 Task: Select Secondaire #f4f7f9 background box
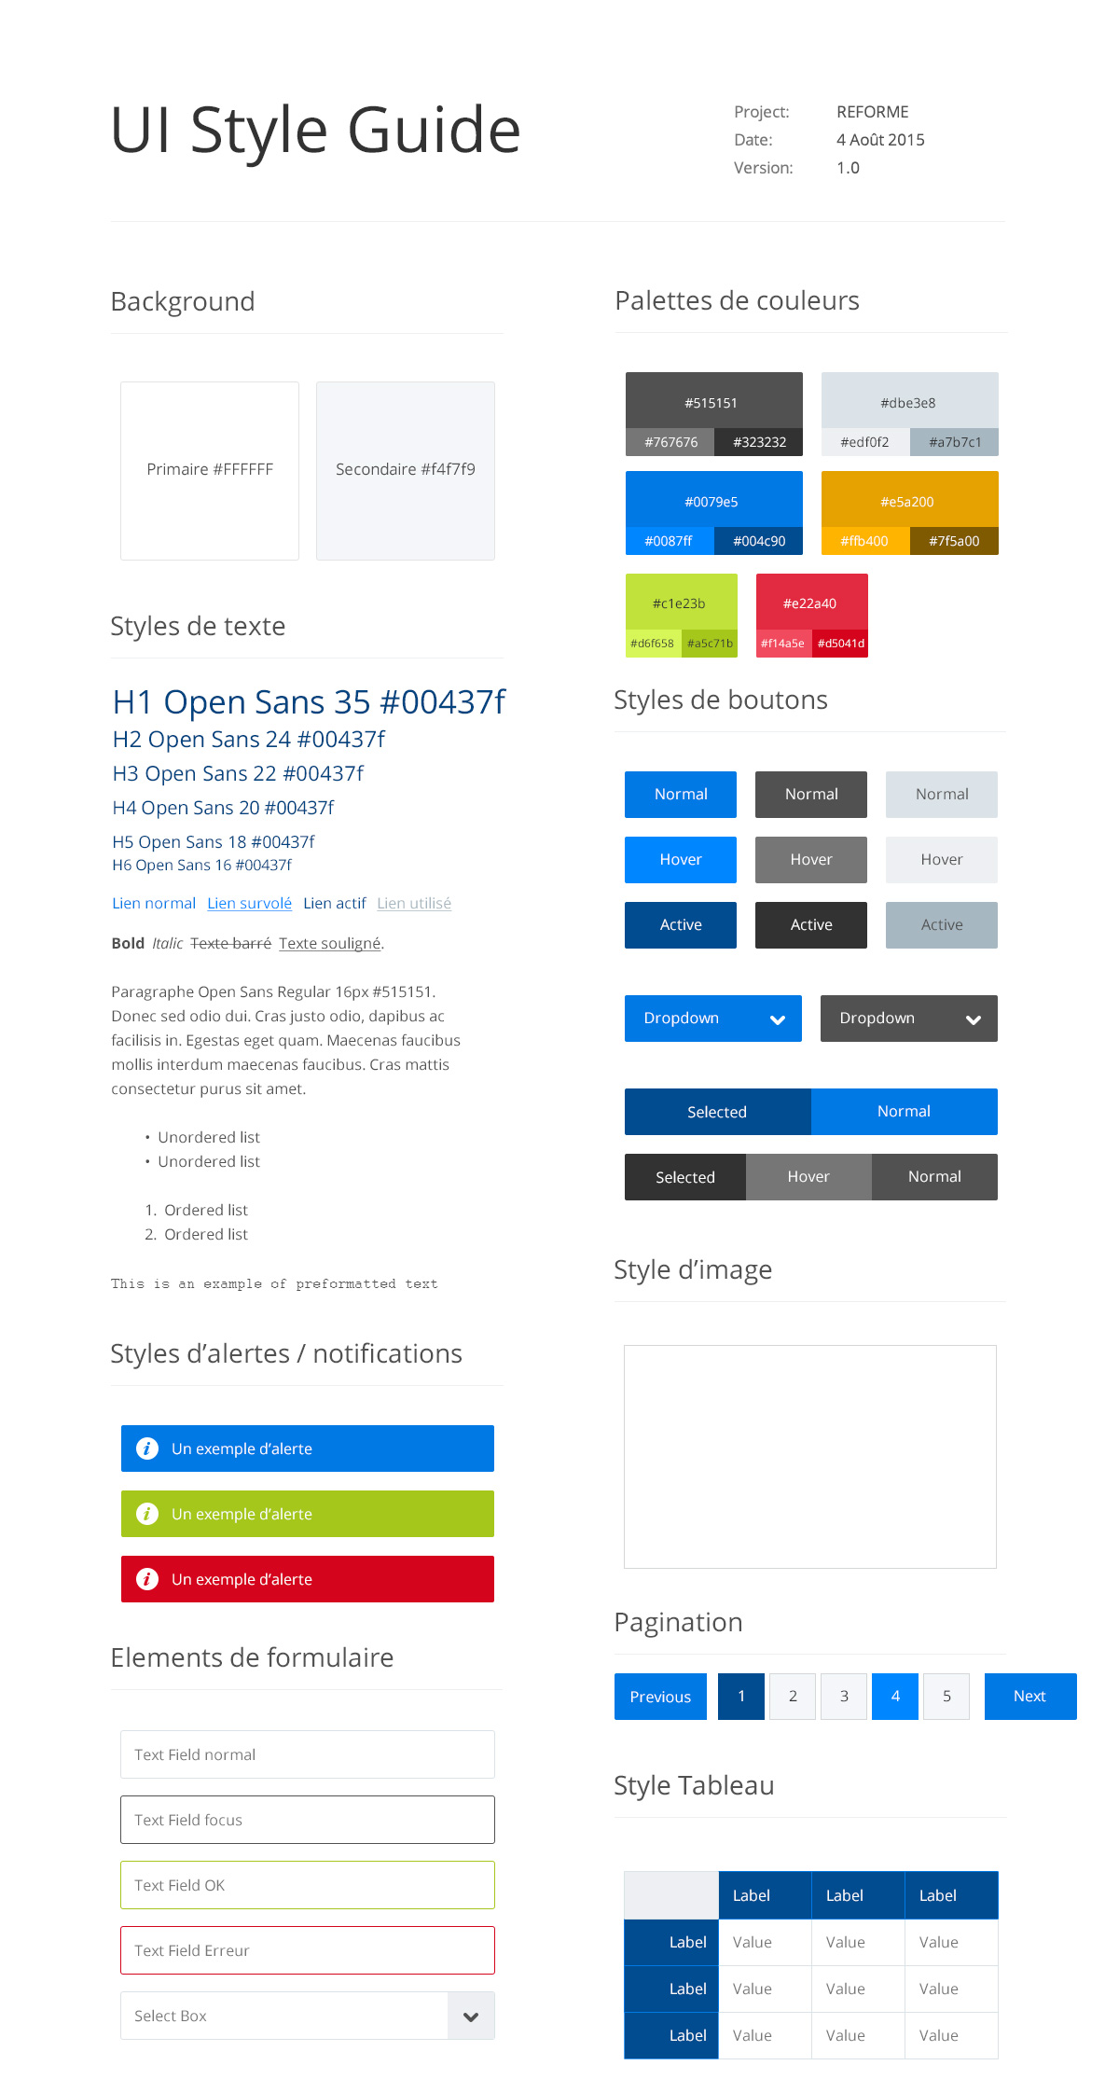click(x=406, y=471)
